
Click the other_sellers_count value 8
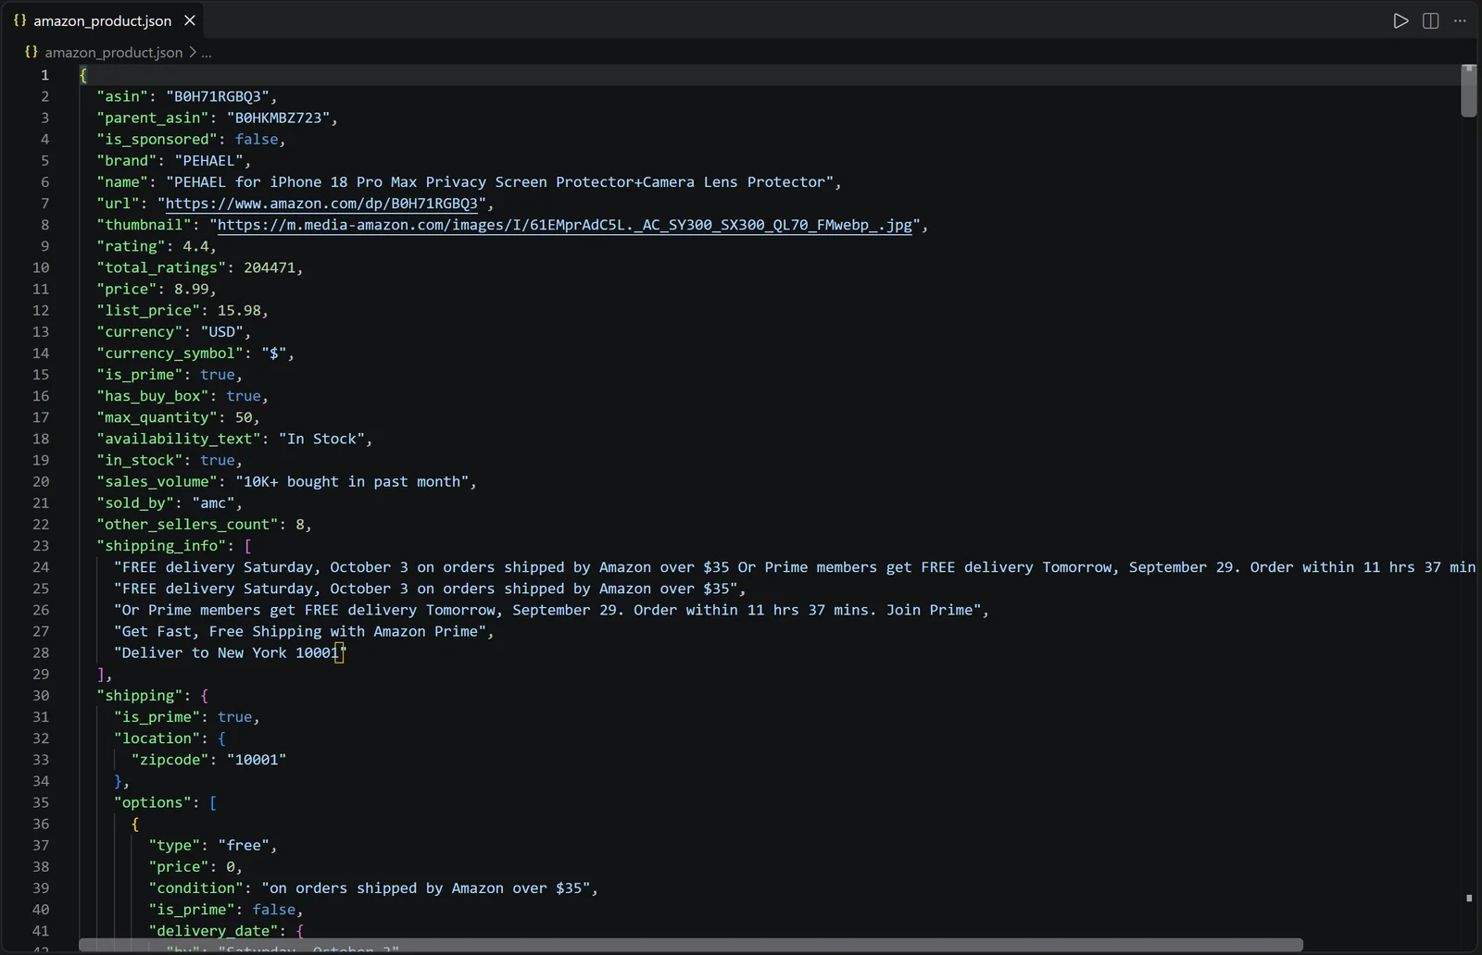coord(300,525)
